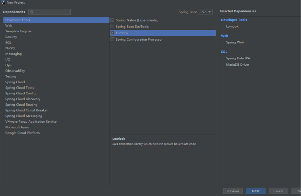The height and width of the screenshot is (196, 301).
Task: Click the Previous button
Action: (x=233, y=191)
